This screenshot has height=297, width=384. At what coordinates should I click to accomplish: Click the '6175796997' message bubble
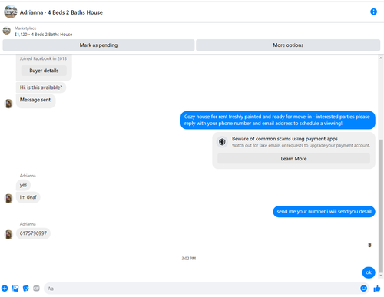click(33, 233)
